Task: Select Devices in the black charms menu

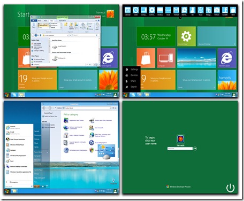Action: (132, 75)
